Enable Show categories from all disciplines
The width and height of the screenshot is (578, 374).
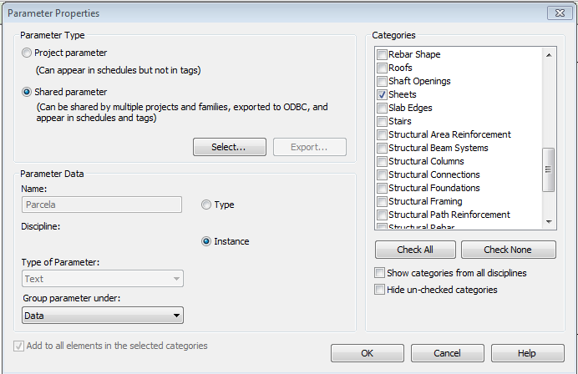tap(381, 273)
